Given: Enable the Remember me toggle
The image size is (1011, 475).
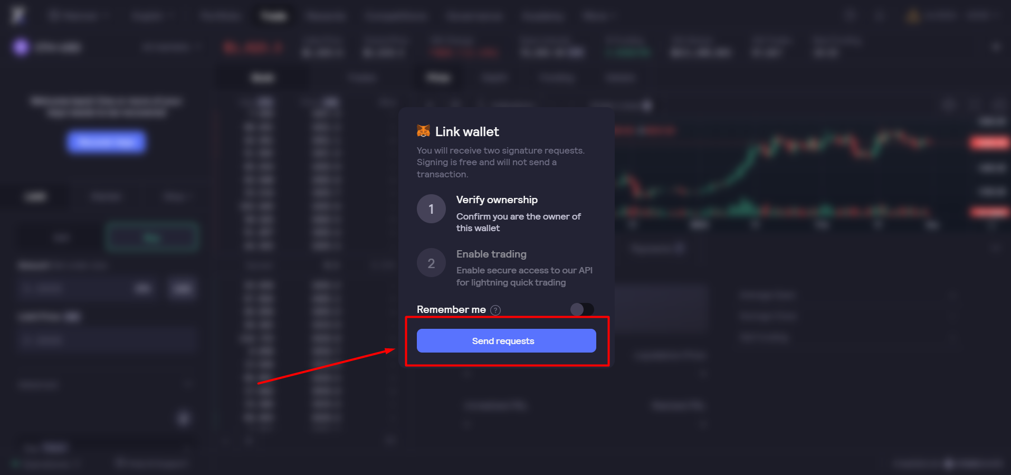Looking at the screenshot, I should 582,309.
